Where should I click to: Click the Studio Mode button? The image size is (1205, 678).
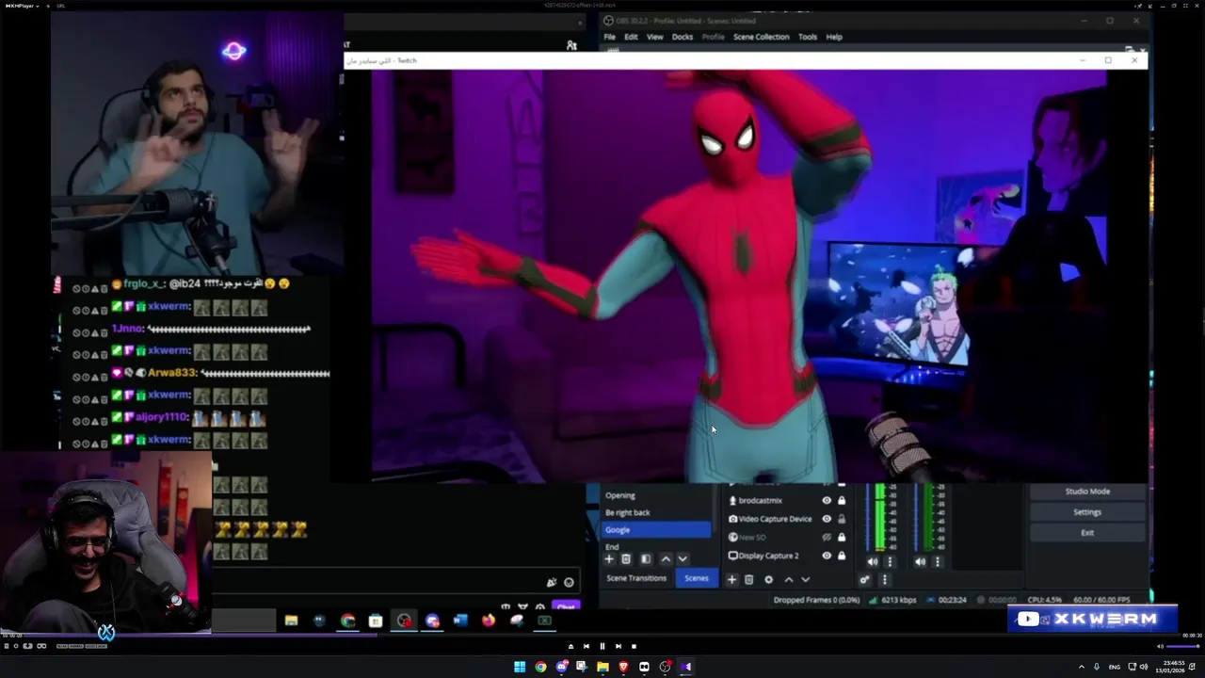(x=1087, y=492)
